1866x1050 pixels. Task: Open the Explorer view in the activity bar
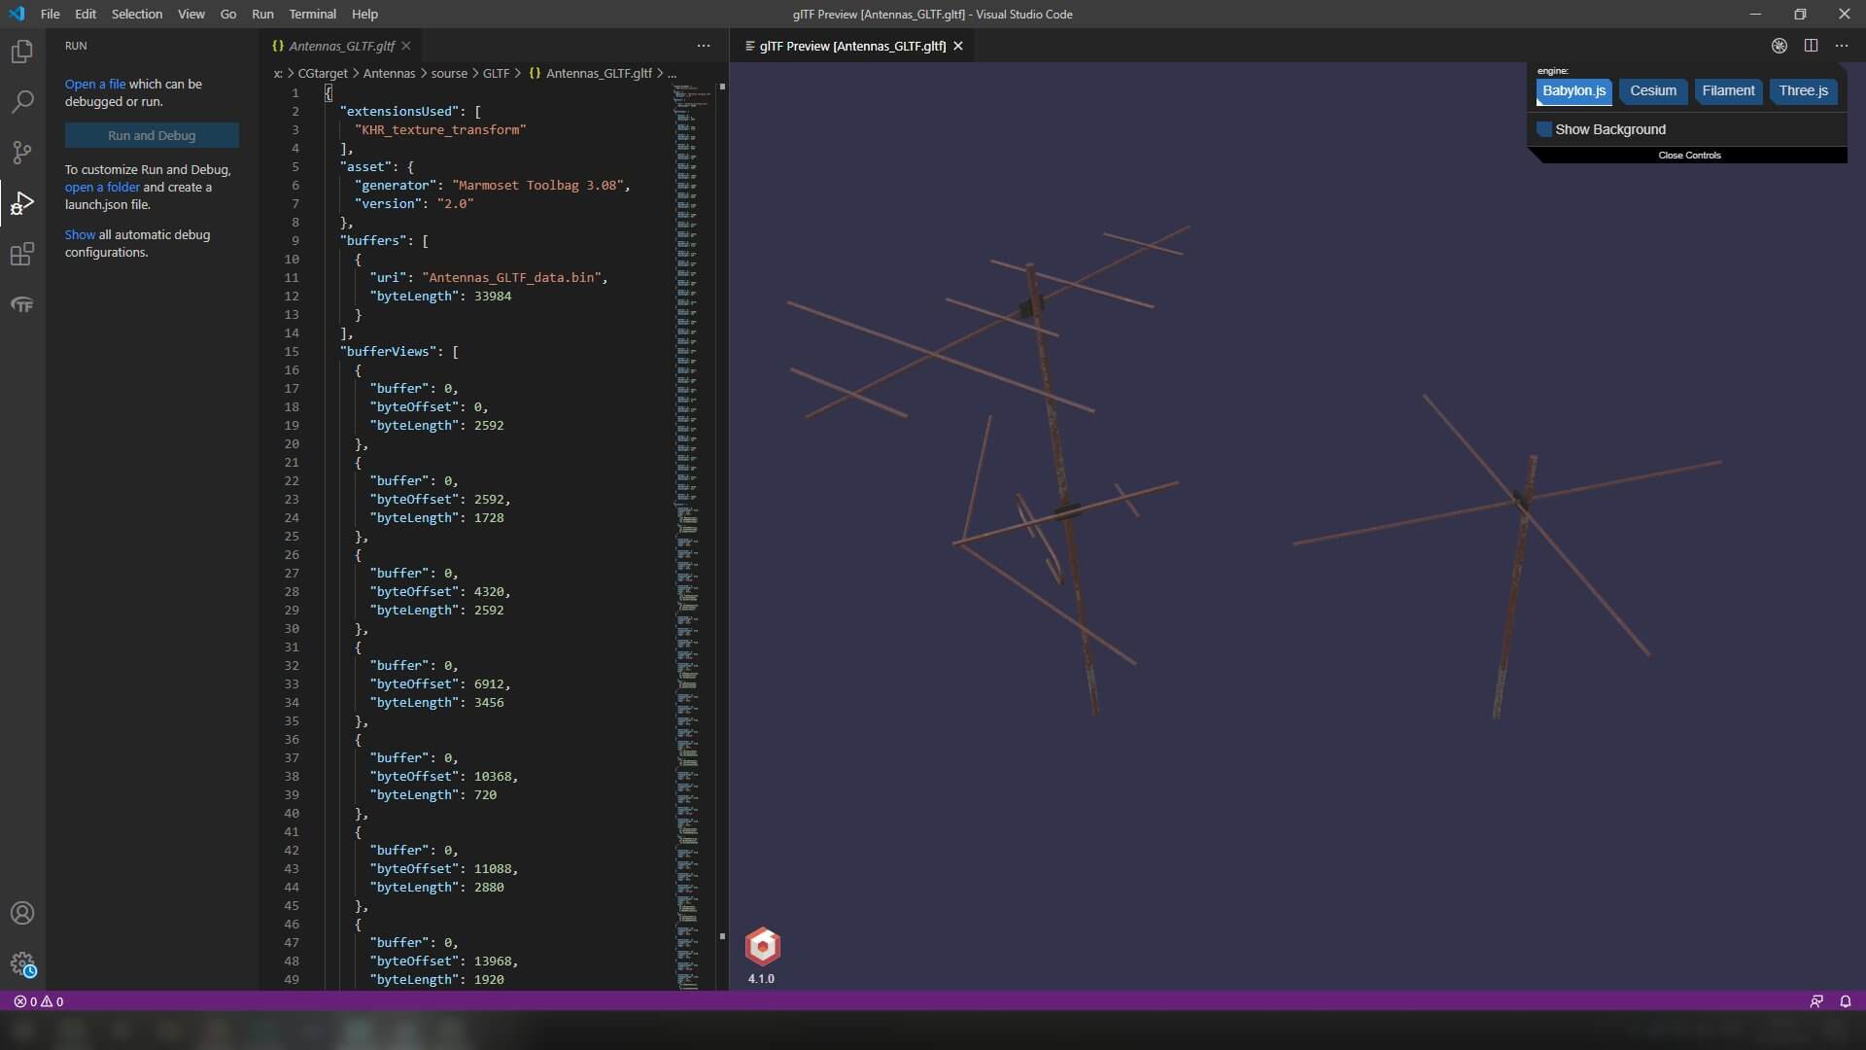[x=21, y=51]
